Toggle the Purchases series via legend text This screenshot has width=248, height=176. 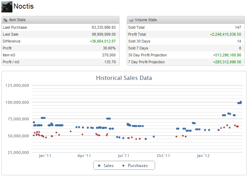137,166
